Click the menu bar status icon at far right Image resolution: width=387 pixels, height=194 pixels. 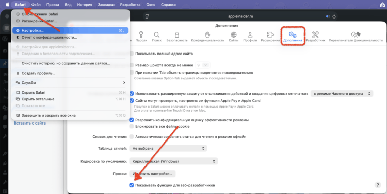tap(382, 5)
